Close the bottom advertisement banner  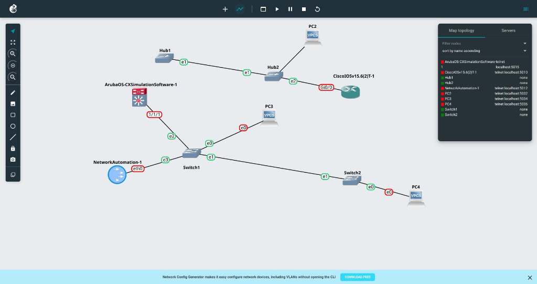coord(530,278)
